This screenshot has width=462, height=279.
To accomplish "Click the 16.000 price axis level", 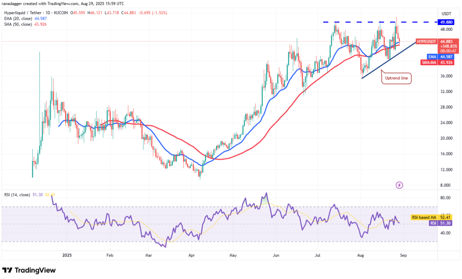I will coord(446,154).
